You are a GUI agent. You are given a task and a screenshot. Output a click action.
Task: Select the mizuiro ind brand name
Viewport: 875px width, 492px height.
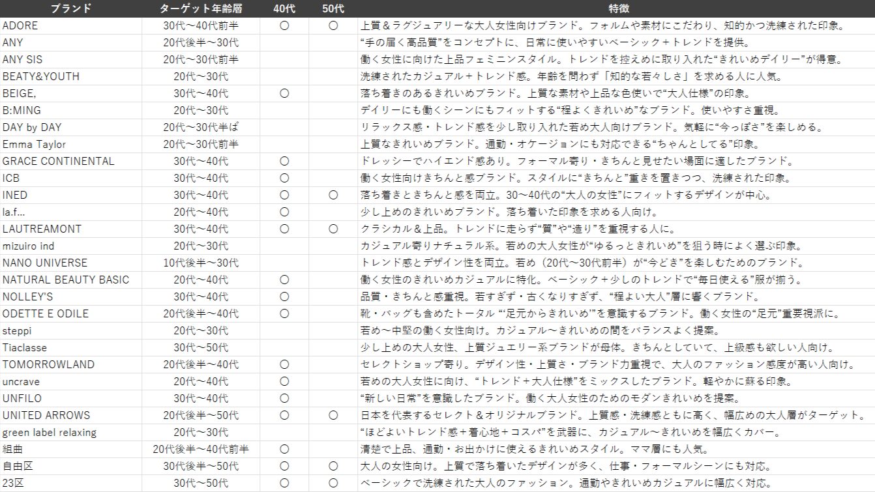[31, 246]
